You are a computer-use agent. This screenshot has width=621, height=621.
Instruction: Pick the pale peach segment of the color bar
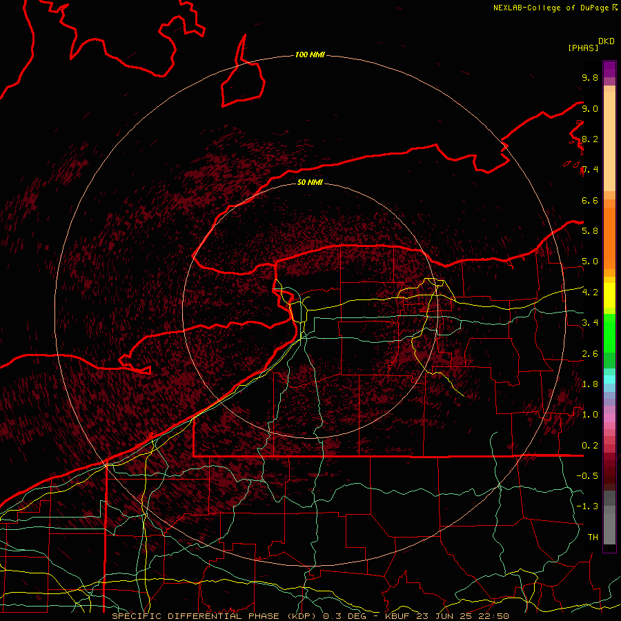pyautogui.click(x=609, y=141)
